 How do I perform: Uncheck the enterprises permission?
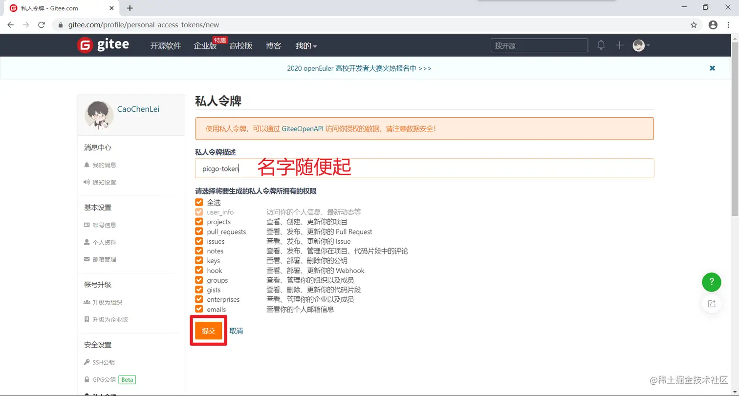(x=199, y=299)
